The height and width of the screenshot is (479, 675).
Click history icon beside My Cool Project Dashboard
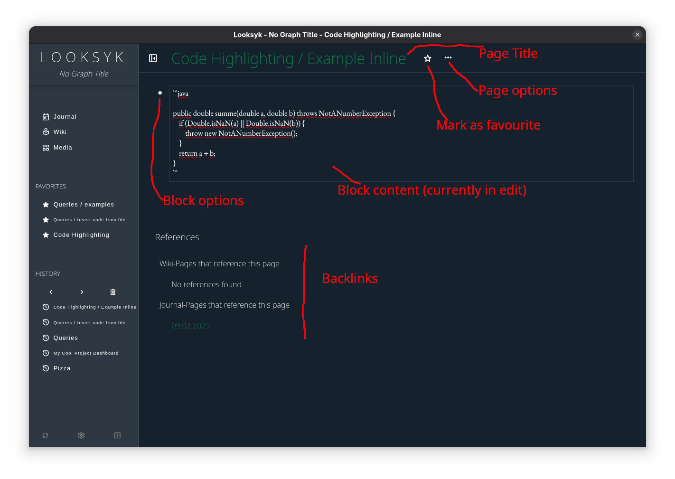pyautogui.click(x=46, y=353)
